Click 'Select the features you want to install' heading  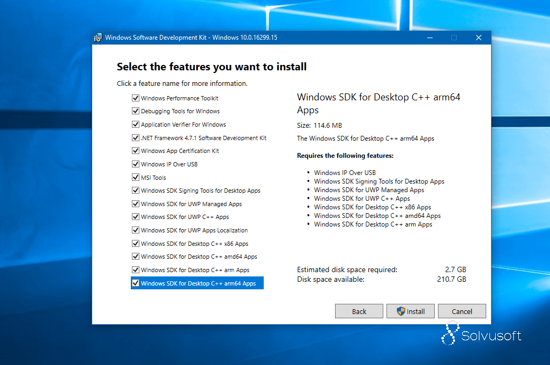pyautogui.click(x=212, y=67)
